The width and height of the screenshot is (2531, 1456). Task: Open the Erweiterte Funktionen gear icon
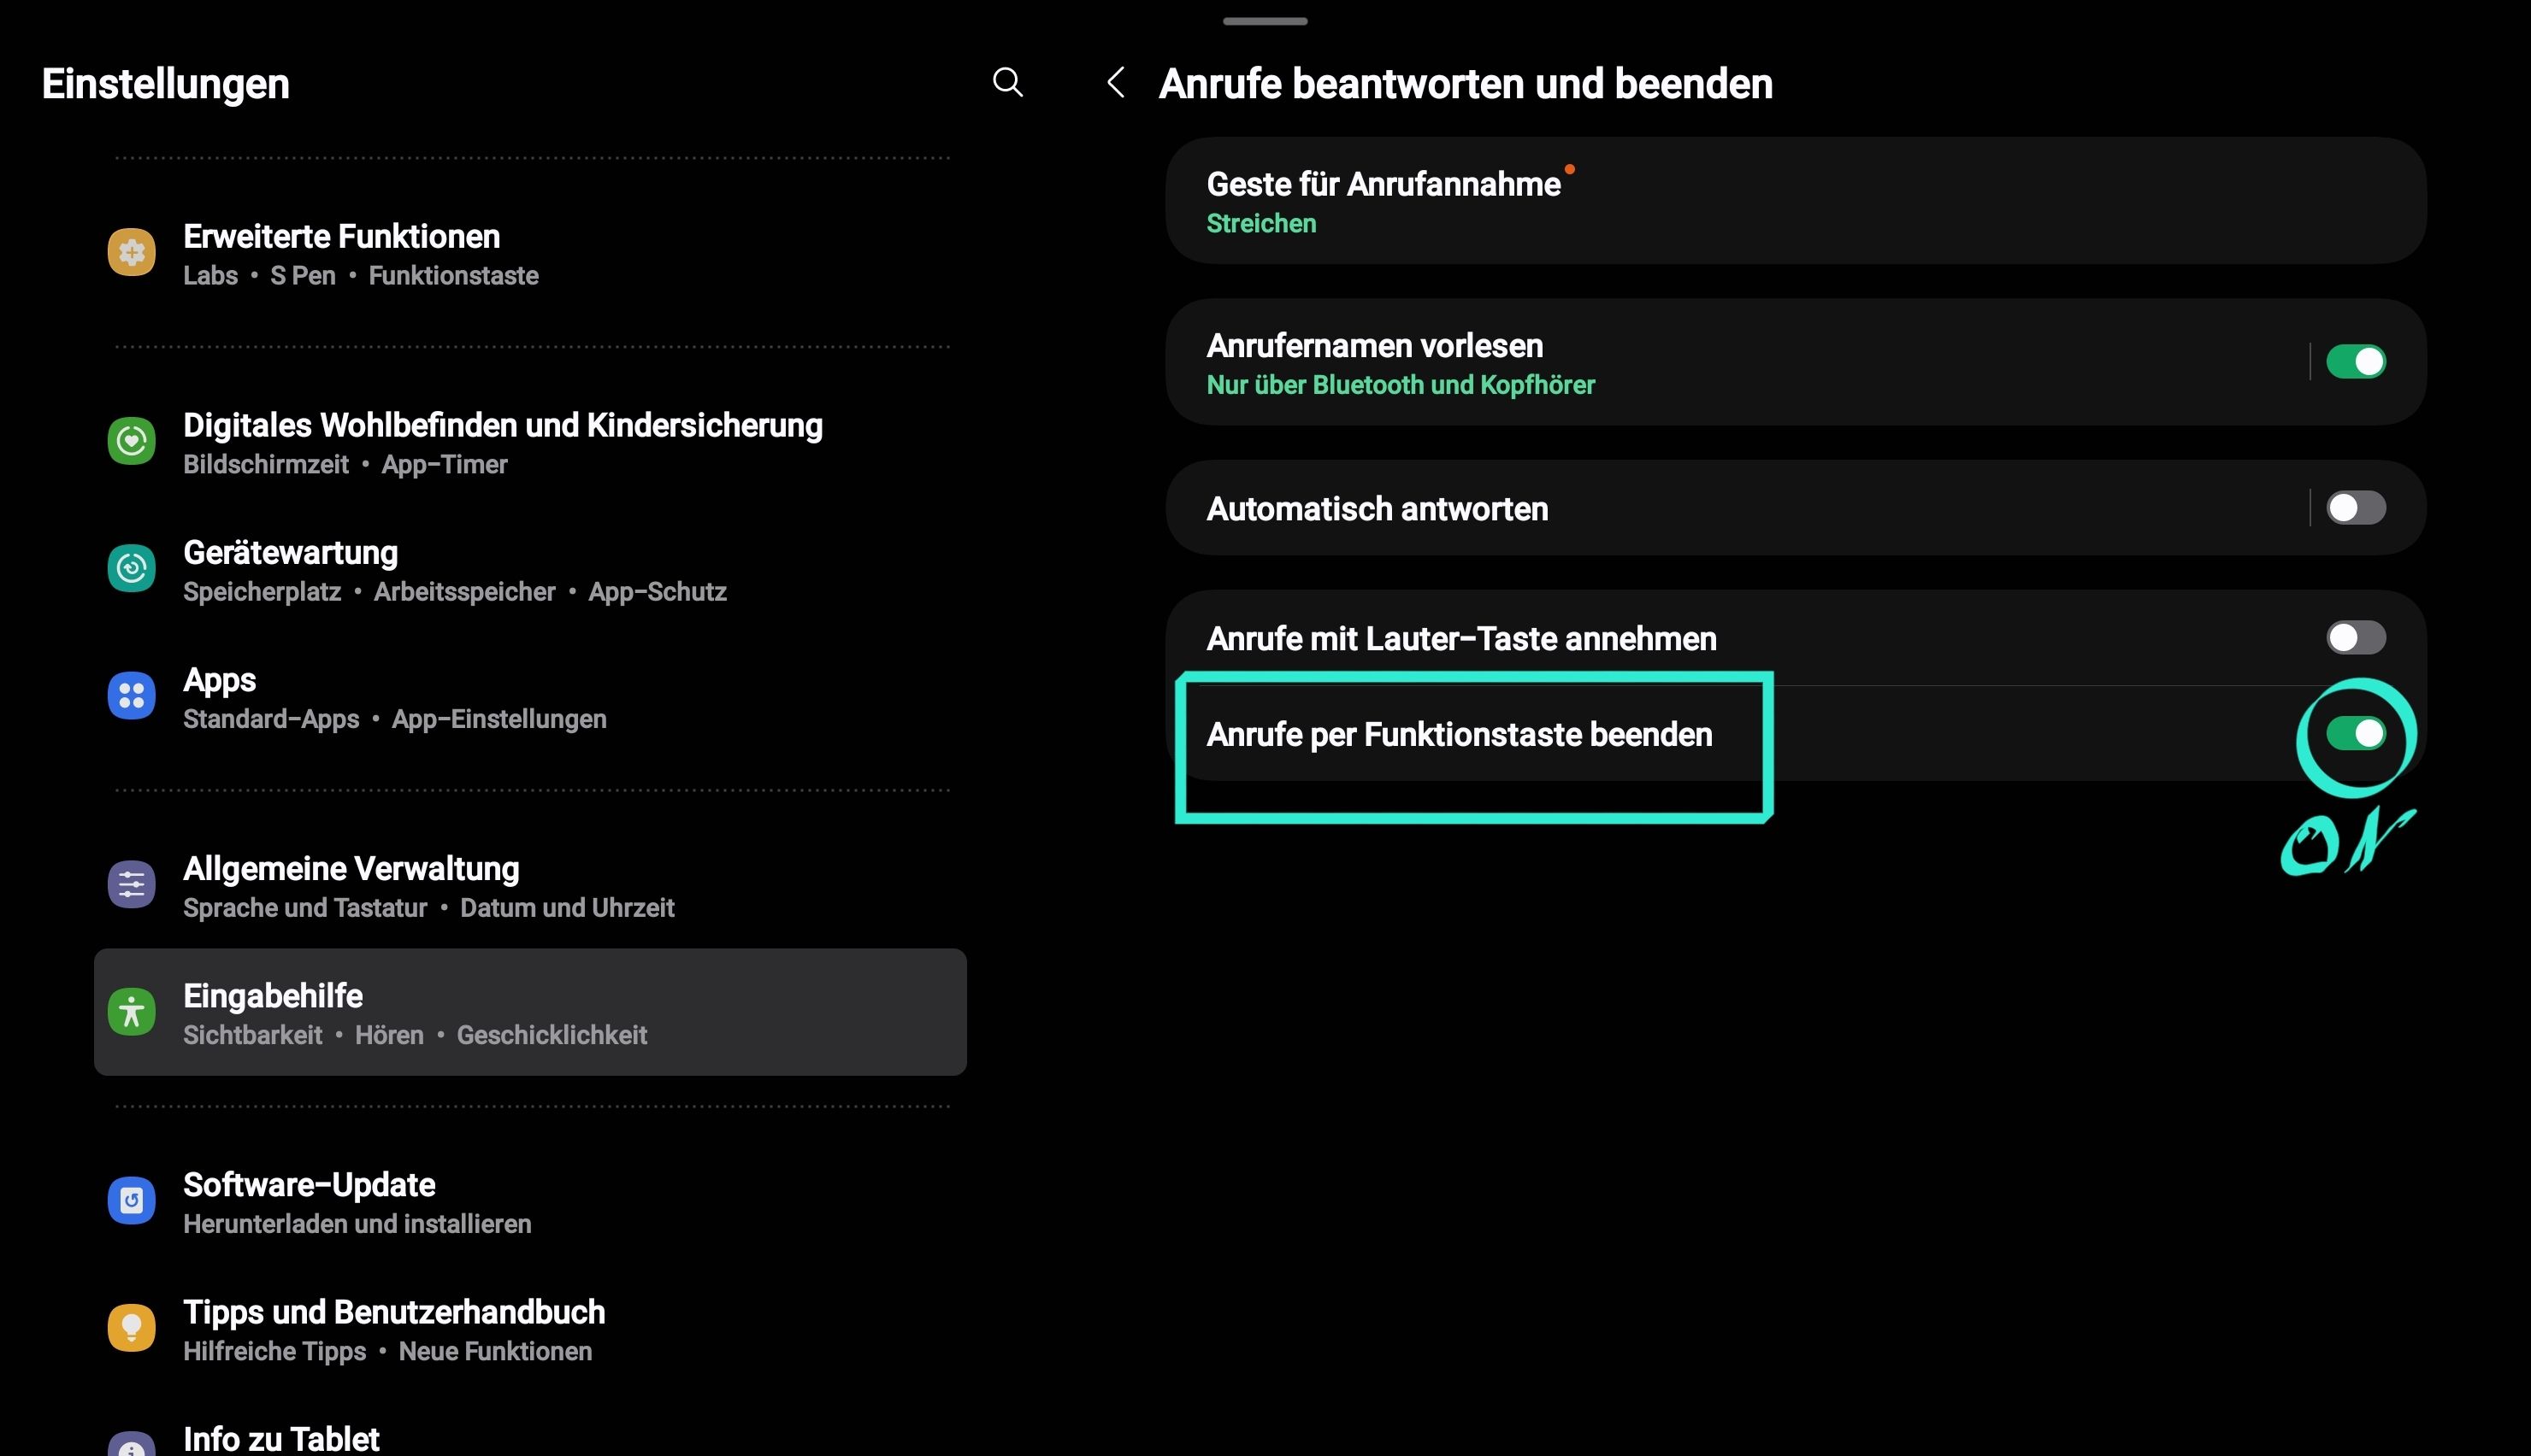pos(131,252)
